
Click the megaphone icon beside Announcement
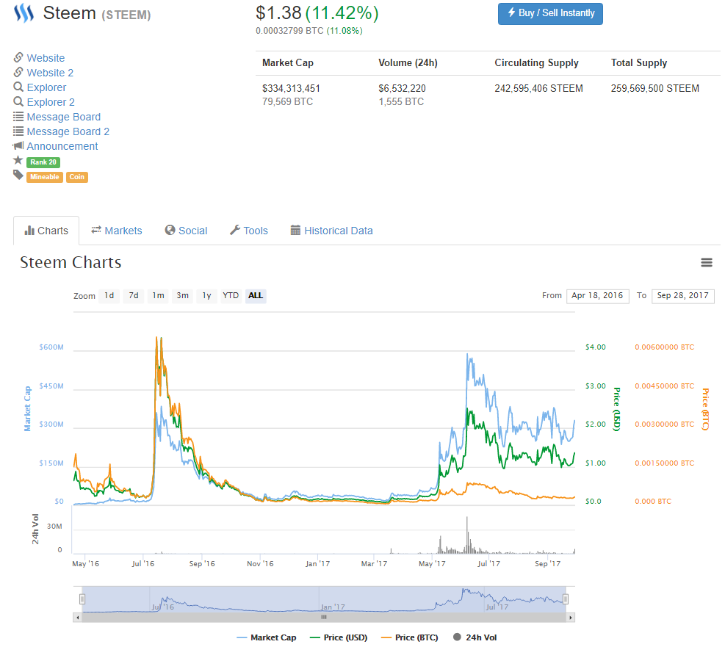click(x=18, y=145)
